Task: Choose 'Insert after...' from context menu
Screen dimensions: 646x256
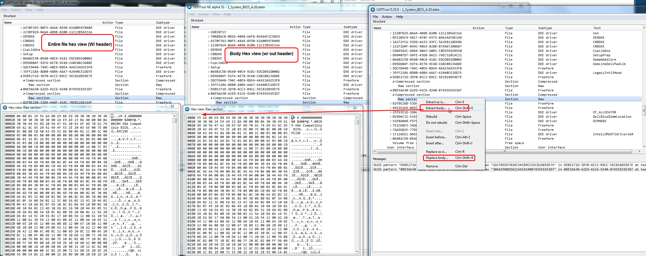Action: click(450, 143)
